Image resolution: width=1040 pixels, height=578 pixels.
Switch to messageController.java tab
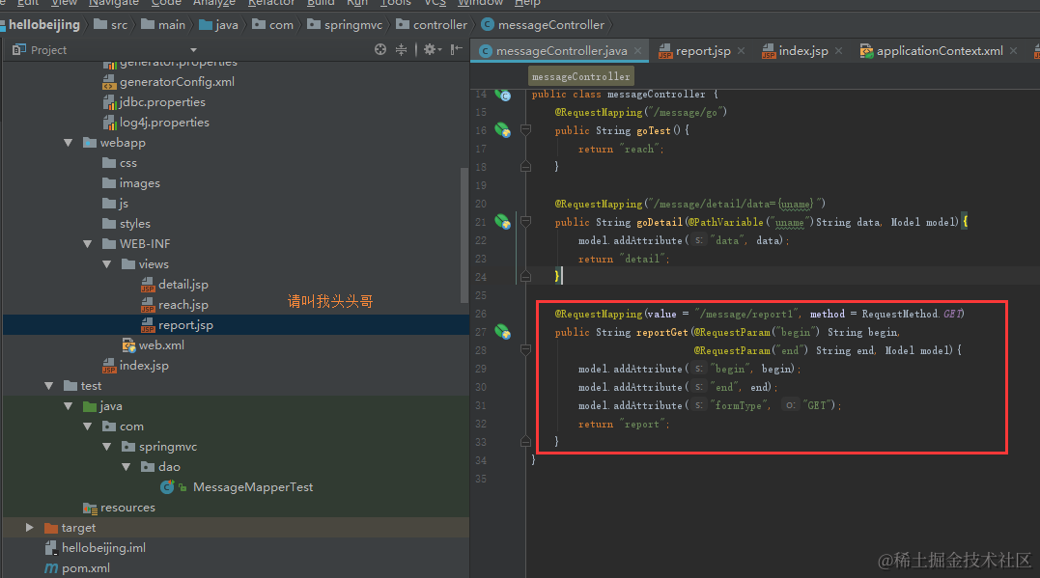click(x=561, y=51)
